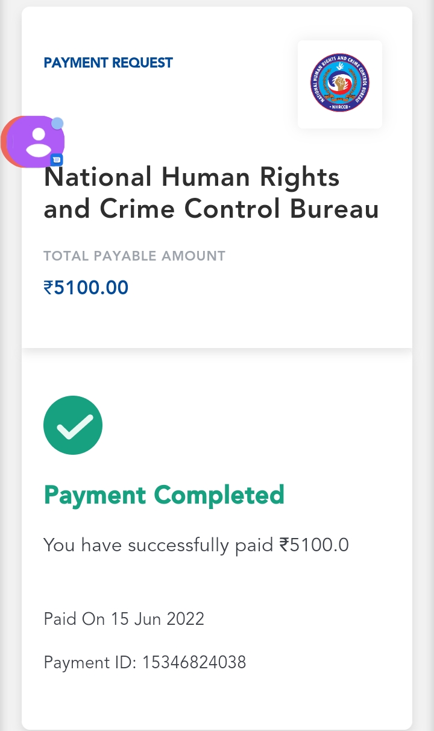Click the TOTAL PAYABLE AMOUNT label
Image resolution: width=434 pixels, height=731 pixels.
tap(134, 256)
